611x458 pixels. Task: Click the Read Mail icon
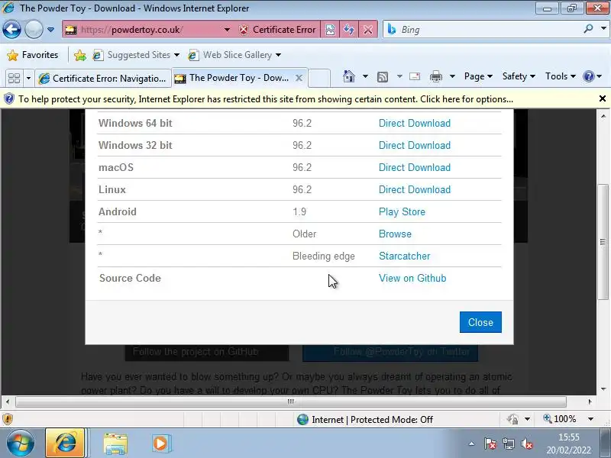(x=415, y=76)
